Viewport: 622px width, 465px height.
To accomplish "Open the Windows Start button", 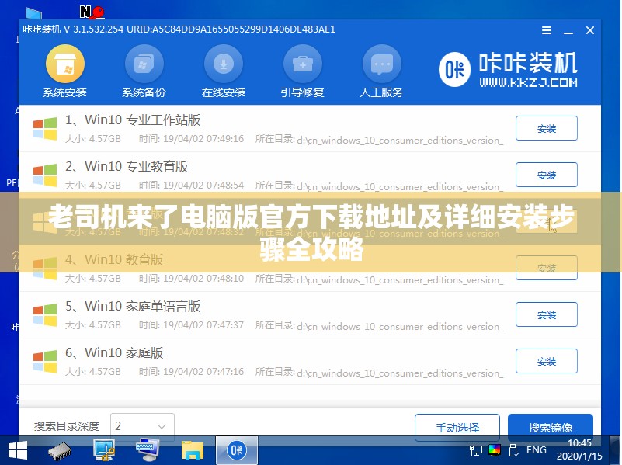I will coord(17,450).
